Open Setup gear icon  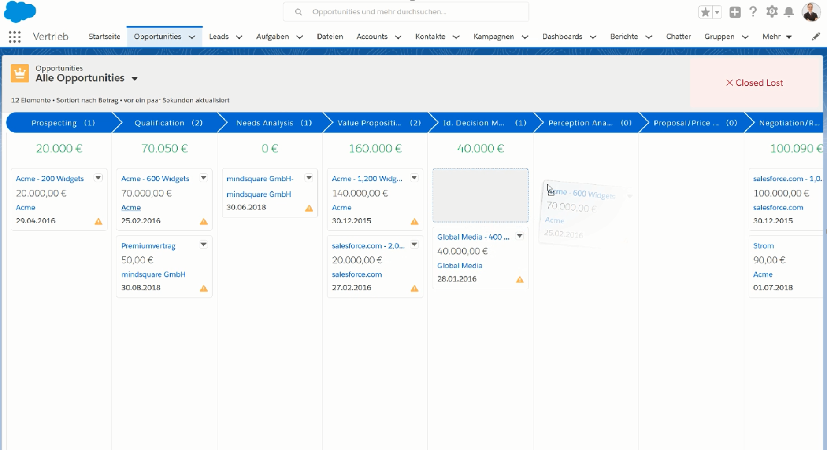771,12
